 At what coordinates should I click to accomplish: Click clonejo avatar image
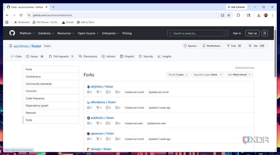click(88, 149)
